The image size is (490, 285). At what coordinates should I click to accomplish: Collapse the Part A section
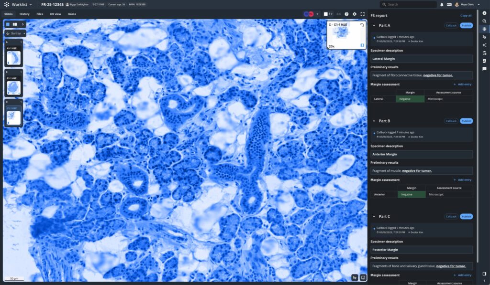(374, 25)
